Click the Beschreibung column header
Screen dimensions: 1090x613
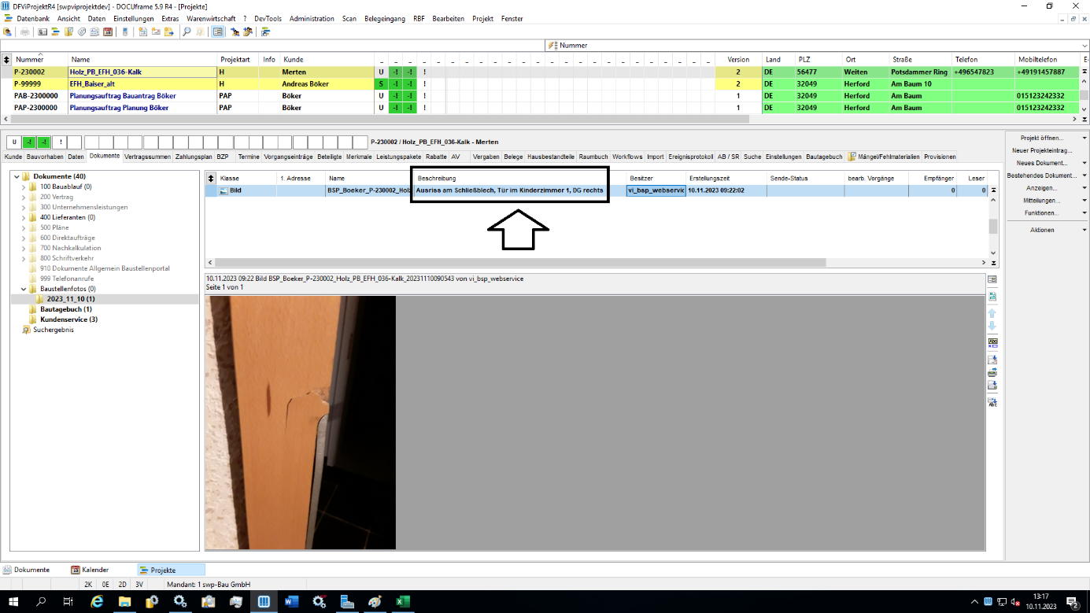(x=519, y=179)
